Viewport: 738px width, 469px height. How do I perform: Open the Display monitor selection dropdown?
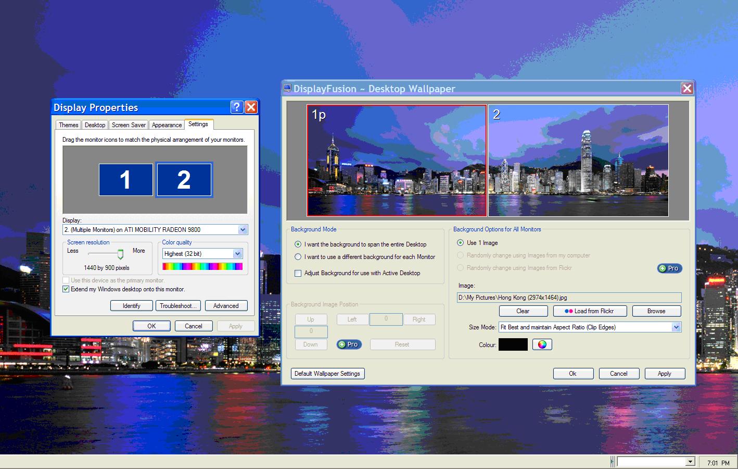click(242, 230)
